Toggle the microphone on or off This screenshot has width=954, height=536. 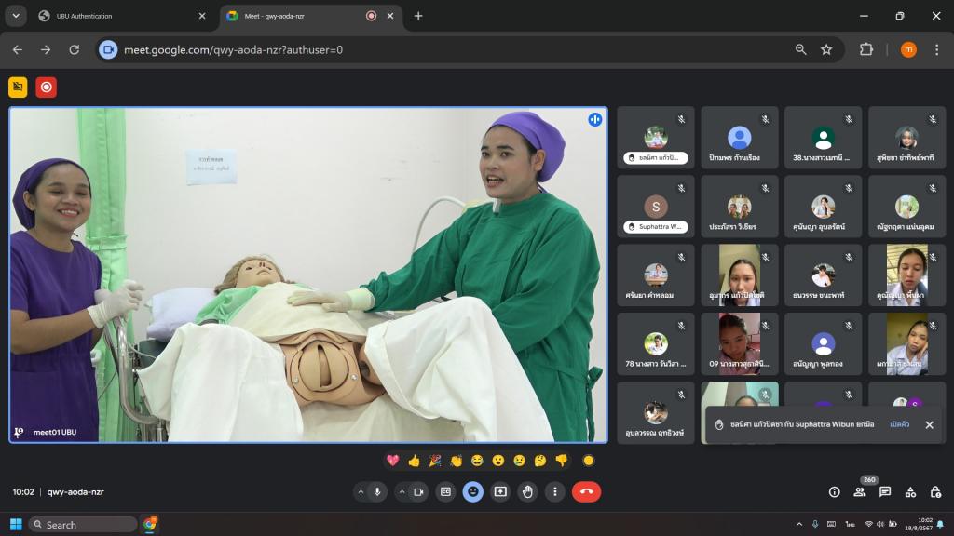coord(378,491)
